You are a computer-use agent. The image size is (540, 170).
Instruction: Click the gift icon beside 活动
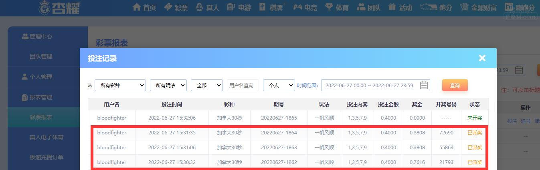tap(392, 7)
